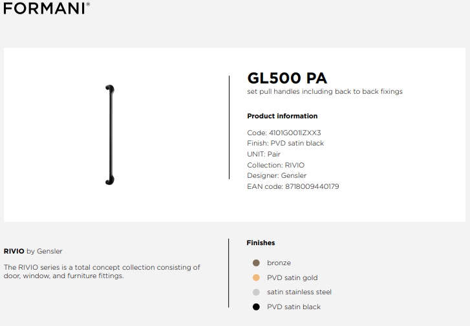The height and width of the screenshot is (326, 470).
Task: Click the Finishes section heading
Action: (261, 243)
